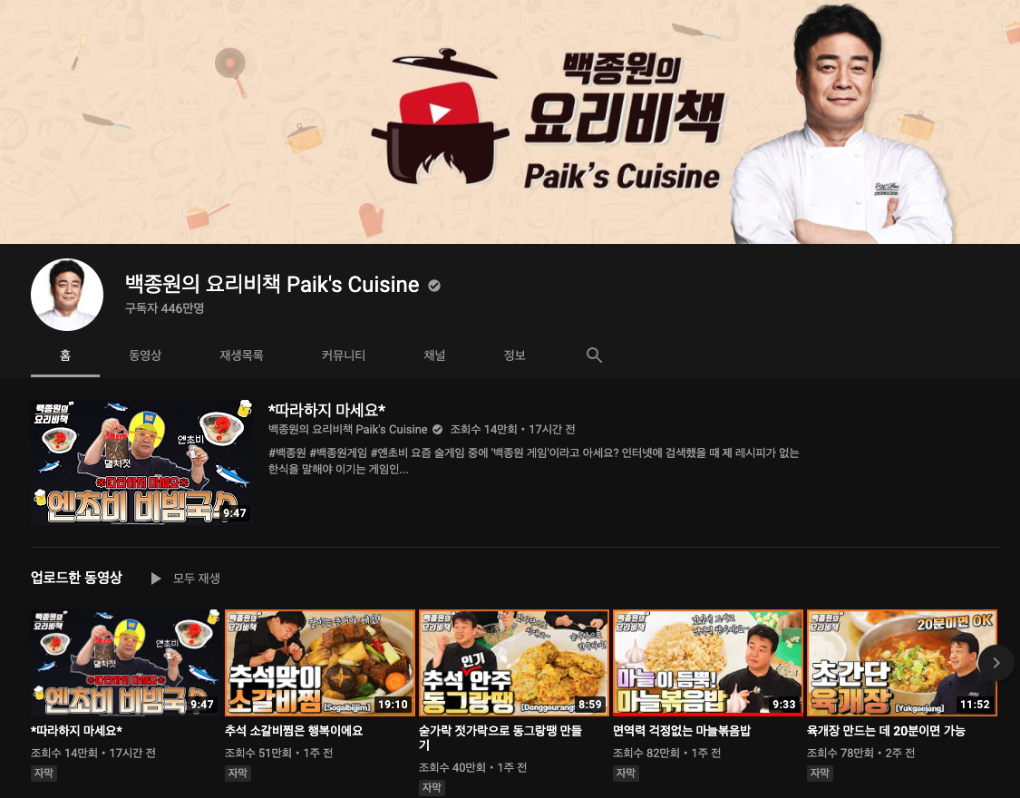Switch to the 홈 tab
The width and height of the screenshot is (1020, 798).
(x=65, y=355)
